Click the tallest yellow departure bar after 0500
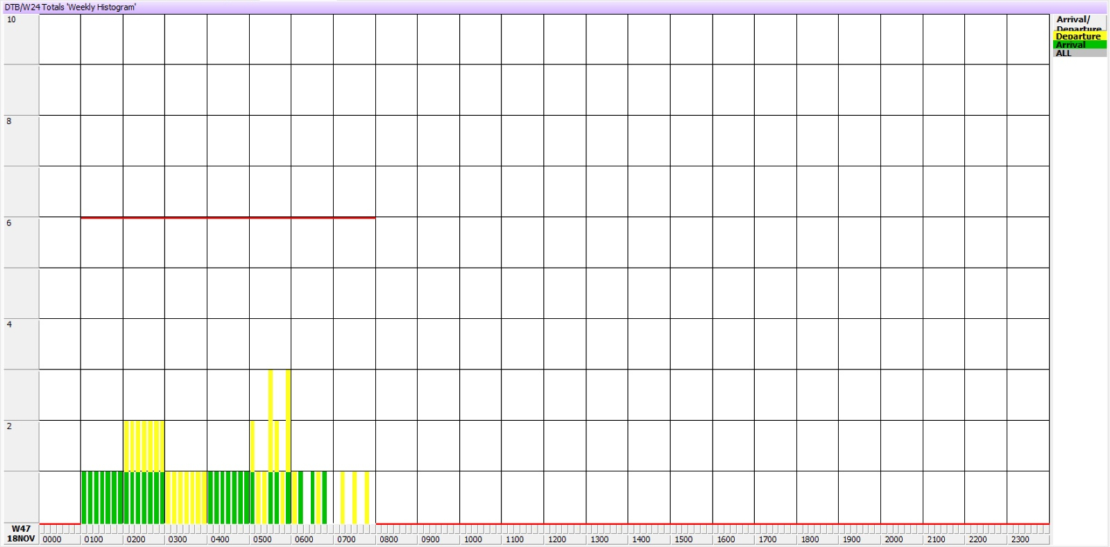 [x=271, y=416]
